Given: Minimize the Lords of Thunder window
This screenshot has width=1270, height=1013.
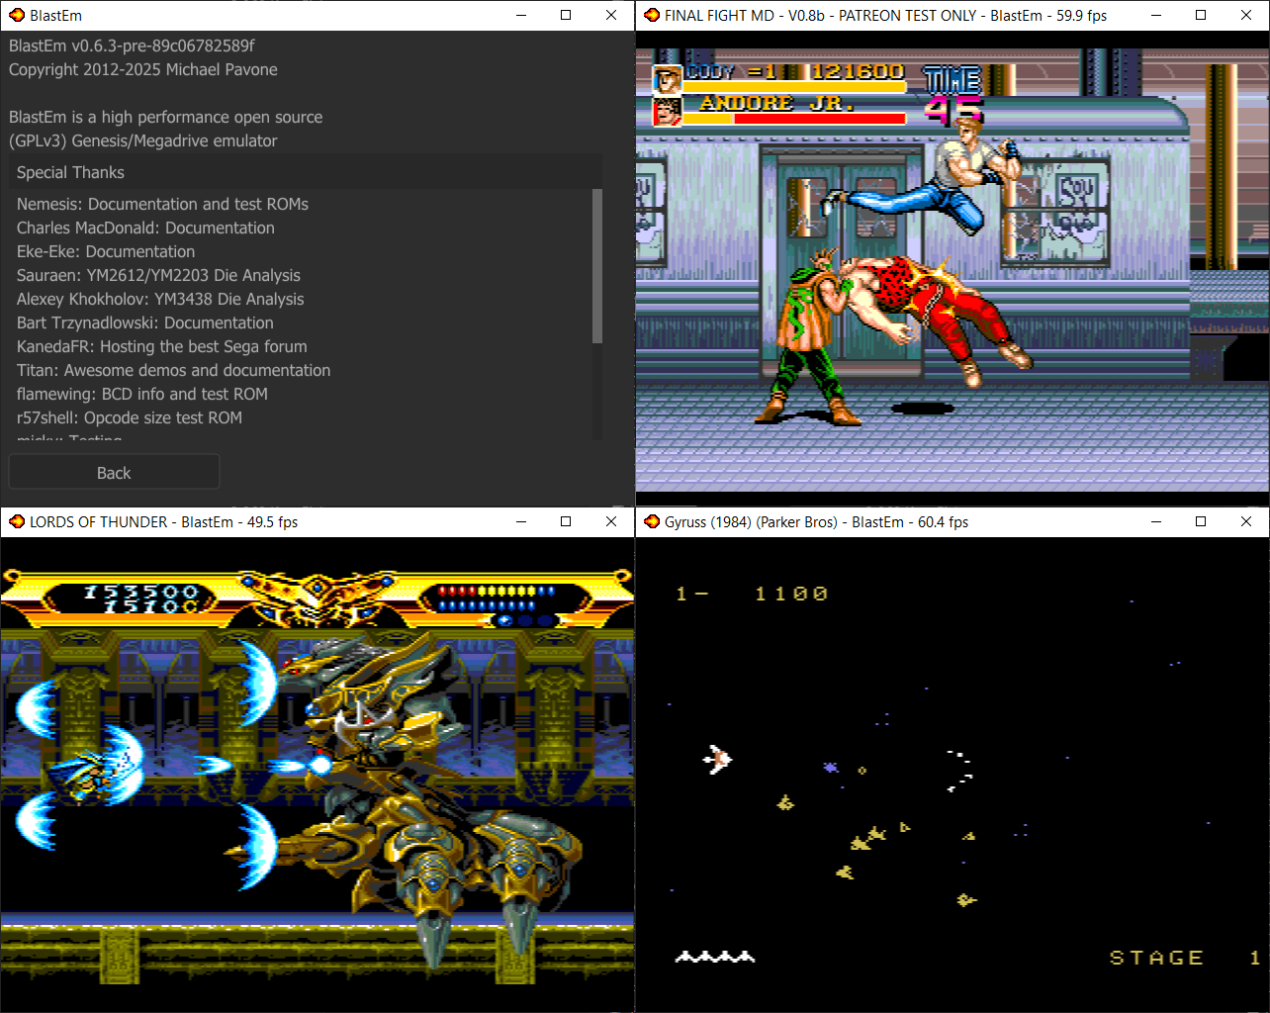Looking at the screenshot, I should [521, 521].
